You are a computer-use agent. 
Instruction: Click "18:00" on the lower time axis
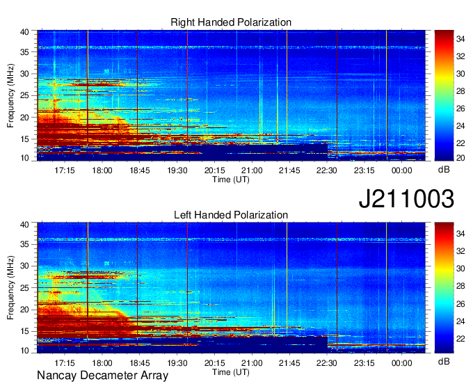[102, 363]
